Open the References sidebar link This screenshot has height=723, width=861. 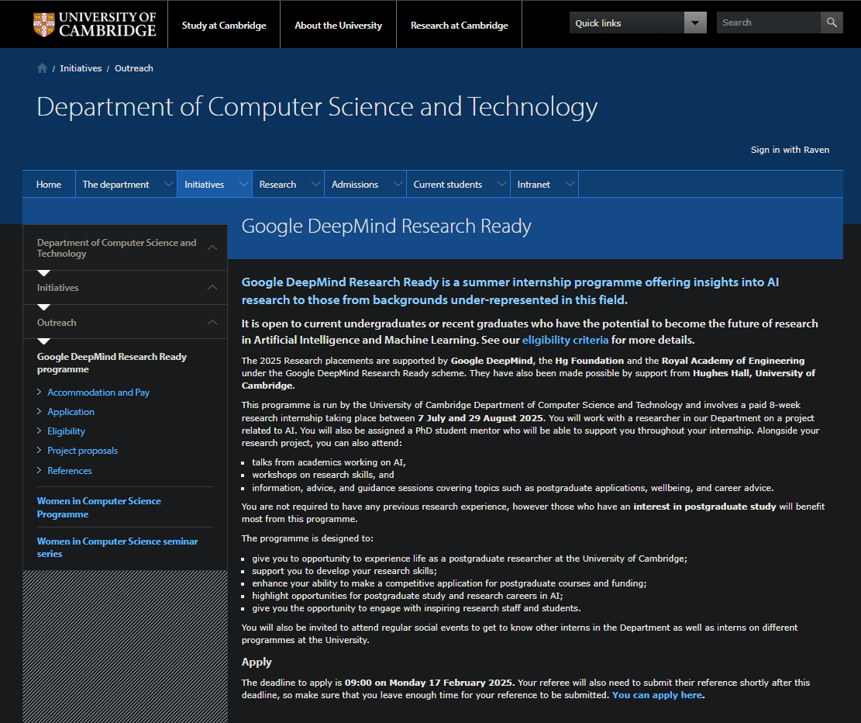[70, 471]
